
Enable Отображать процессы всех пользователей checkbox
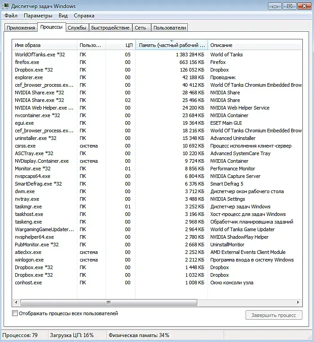pyautogui.click(x=15, y=313)
